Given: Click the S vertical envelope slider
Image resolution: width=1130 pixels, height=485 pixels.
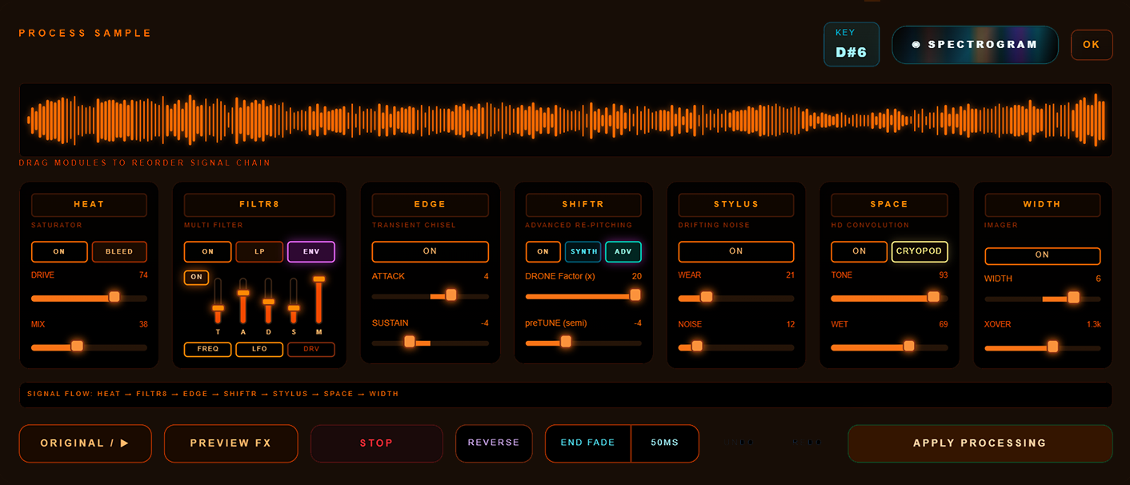Looking at the screenshot, I should [294, 301].
